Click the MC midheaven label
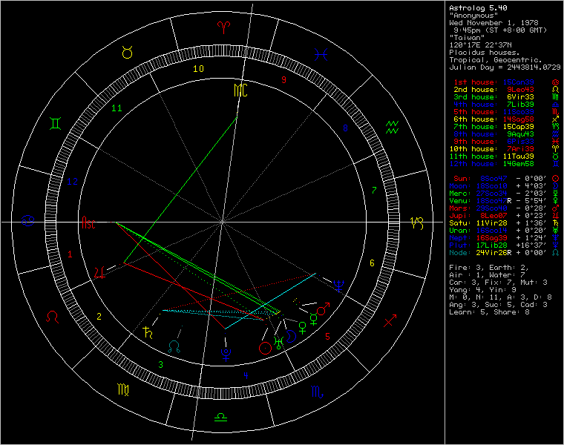 click(x=237, y=90)
